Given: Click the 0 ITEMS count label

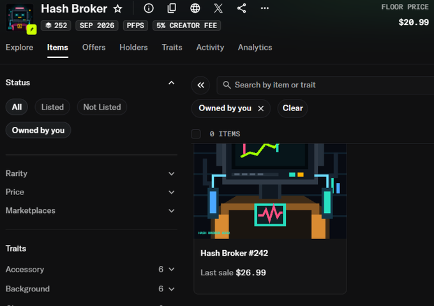Looking at the screenshot, I should coord(225,134).
